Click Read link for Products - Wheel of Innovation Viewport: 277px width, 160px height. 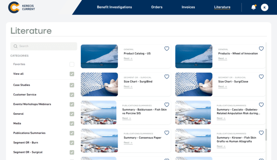(223, 59)
